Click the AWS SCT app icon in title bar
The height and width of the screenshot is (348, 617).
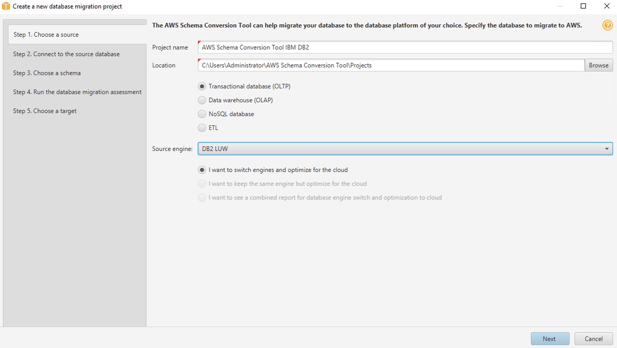click(x=6, y=6)
